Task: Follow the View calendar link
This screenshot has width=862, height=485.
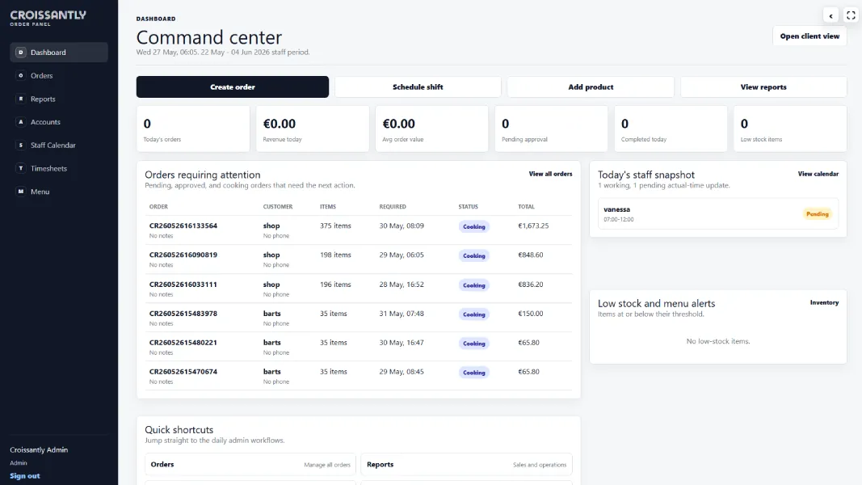Action: [818, 174]
